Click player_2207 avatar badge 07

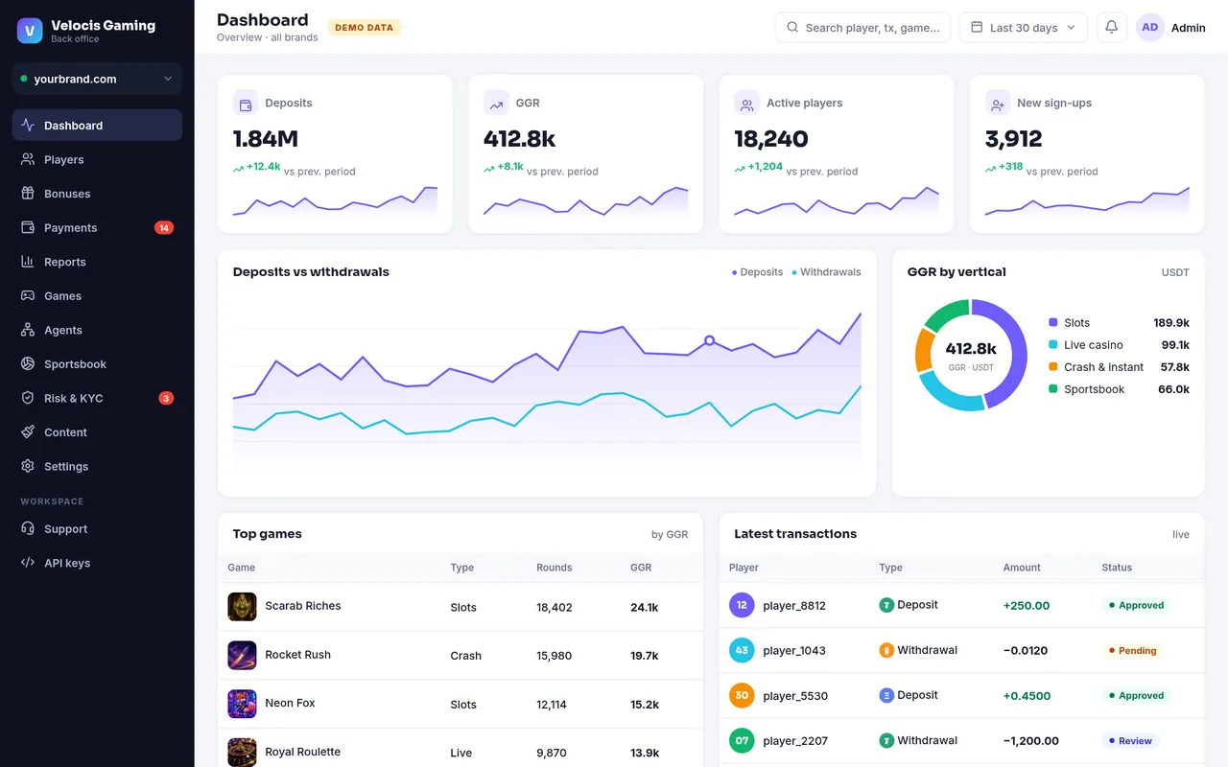pyautogui.click(x=742, y=741)
